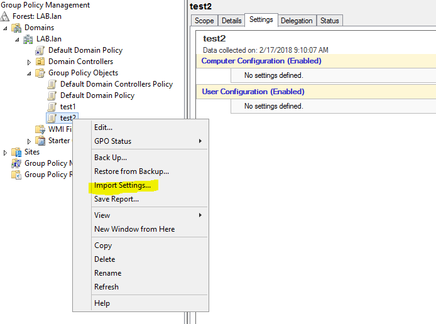Click the Group Policy Modeling icon
Image resolution: width=436 pixels, height=324 pixels.
(x=16, y=163)
